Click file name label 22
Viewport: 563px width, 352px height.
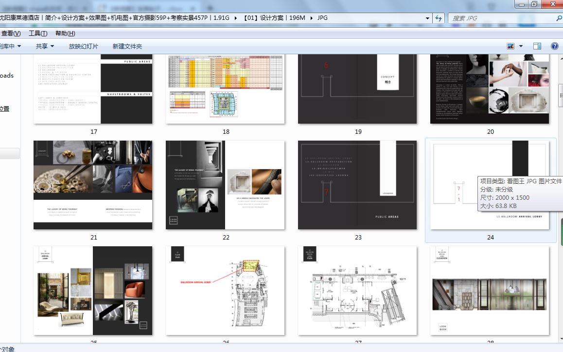[226, 238]
